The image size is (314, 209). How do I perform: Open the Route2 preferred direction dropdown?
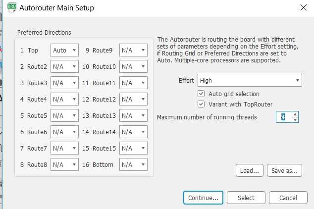tap(64, 67)
